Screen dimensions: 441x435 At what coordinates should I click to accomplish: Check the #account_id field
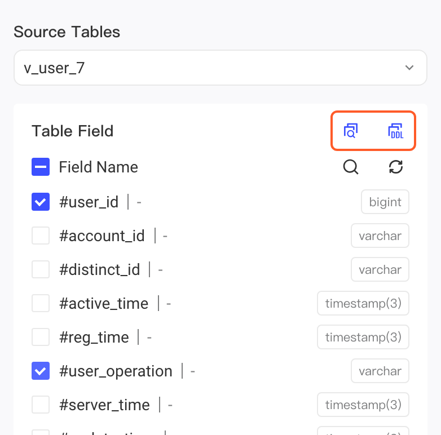tap(41, 236)
